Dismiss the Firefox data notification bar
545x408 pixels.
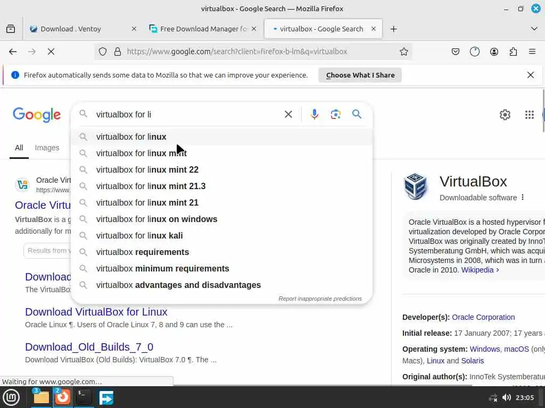[531, 75]
